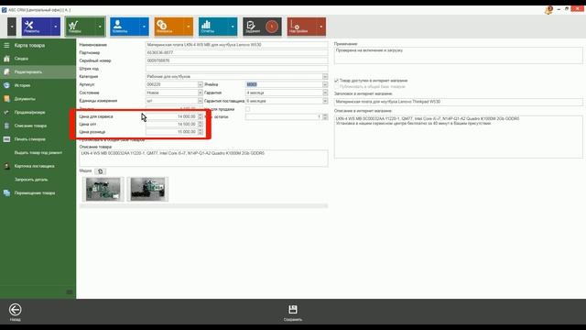Open the dropdown arrow on Финансы tile

[x=188, y=27]
